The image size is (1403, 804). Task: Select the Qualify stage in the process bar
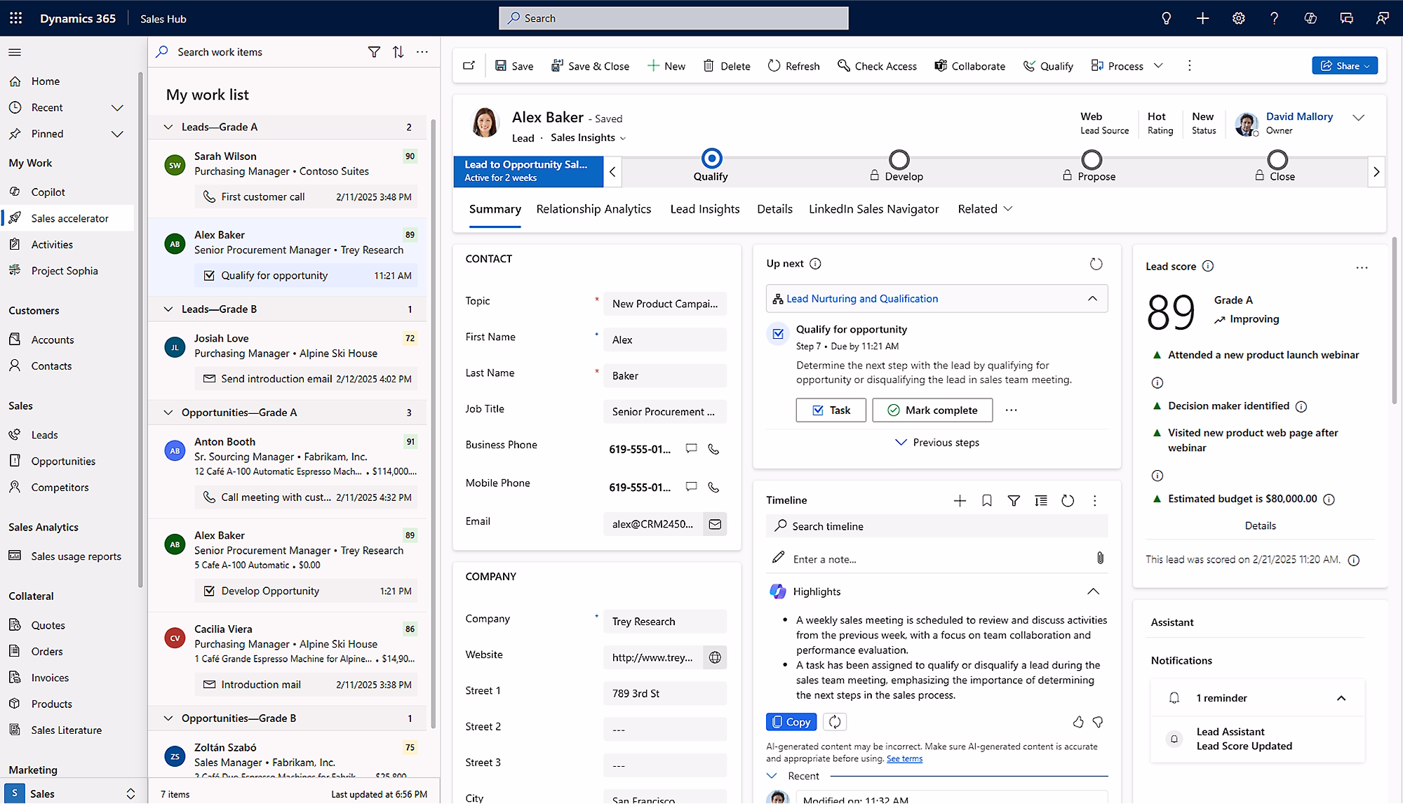[x=712, y=159]
